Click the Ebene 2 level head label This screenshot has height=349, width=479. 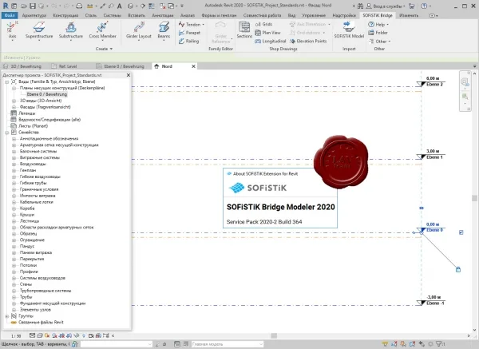tap(434, 85)
